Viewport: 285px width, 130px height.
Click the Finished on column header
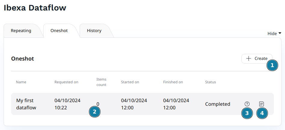(173, 82)
